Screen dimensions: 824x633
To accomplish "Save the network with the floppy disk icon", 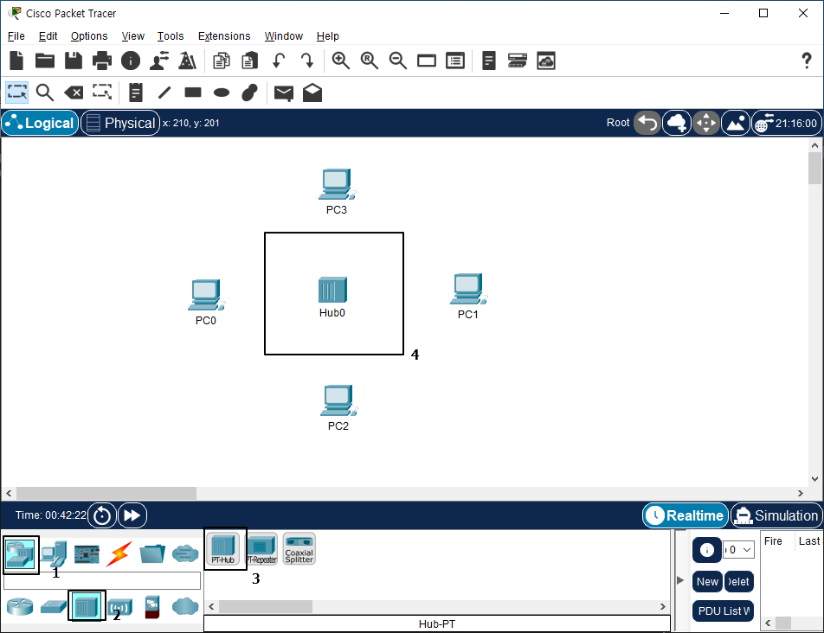I will tap(74, 61).
